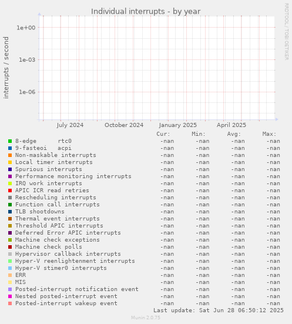The image size is (292, 324).
Task: Click the January 2025 axis label
Action: [178, 125]
